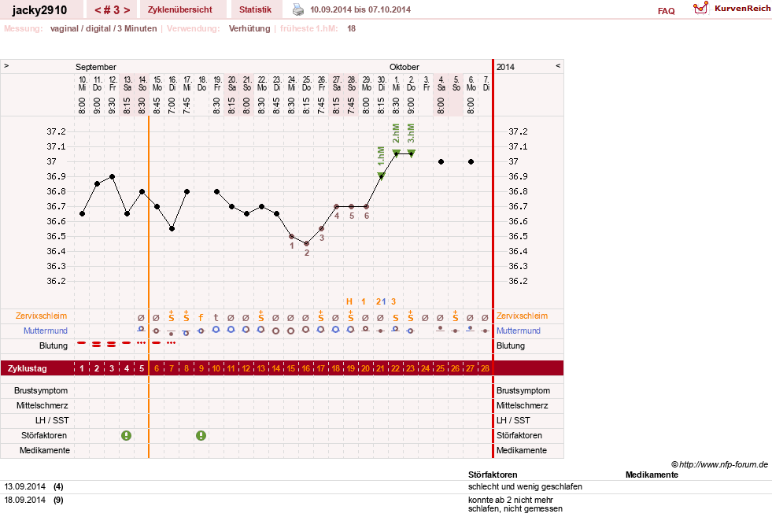Click the 'Oktober' month label
This screenshot has width=772, height=532.
tap(404, 67)
